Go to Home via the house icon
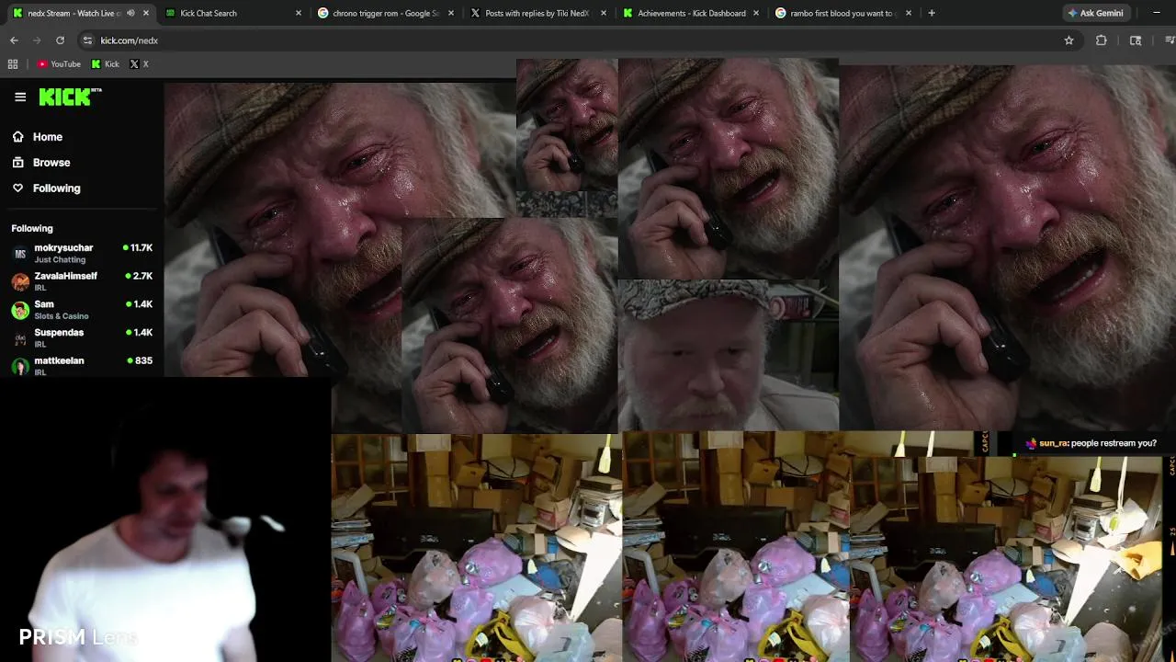 [x=17, y=137]
